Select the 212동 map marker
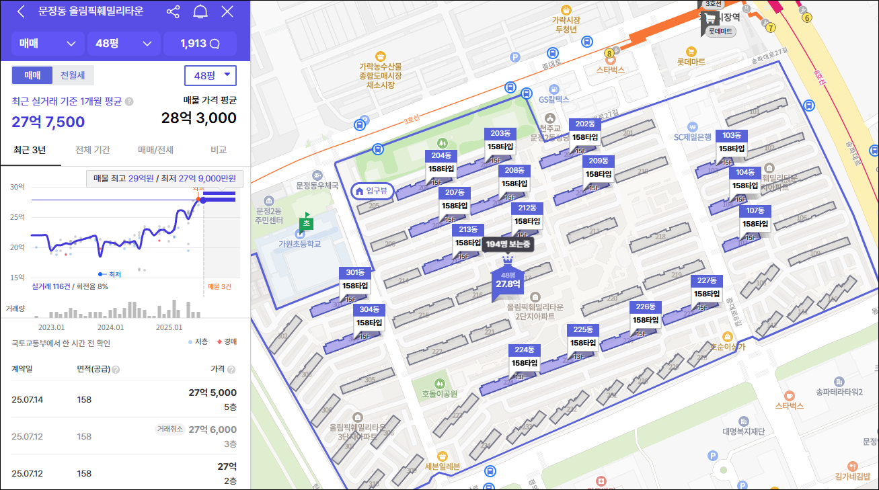 [527, 215]
